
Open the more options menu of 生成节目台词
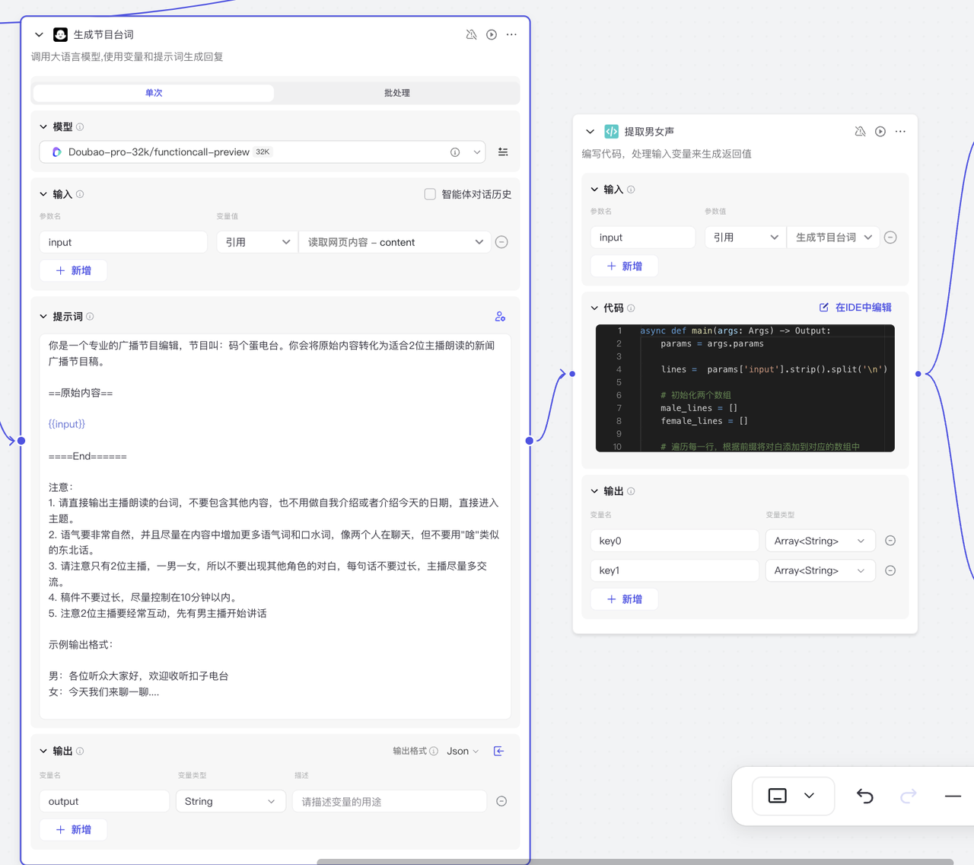(x=511, y=34)
